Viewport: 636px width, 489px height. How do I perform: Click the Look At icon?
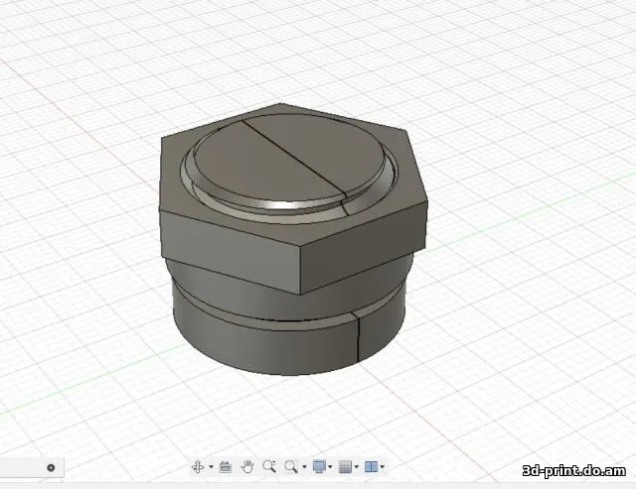(x=226, y=466)
